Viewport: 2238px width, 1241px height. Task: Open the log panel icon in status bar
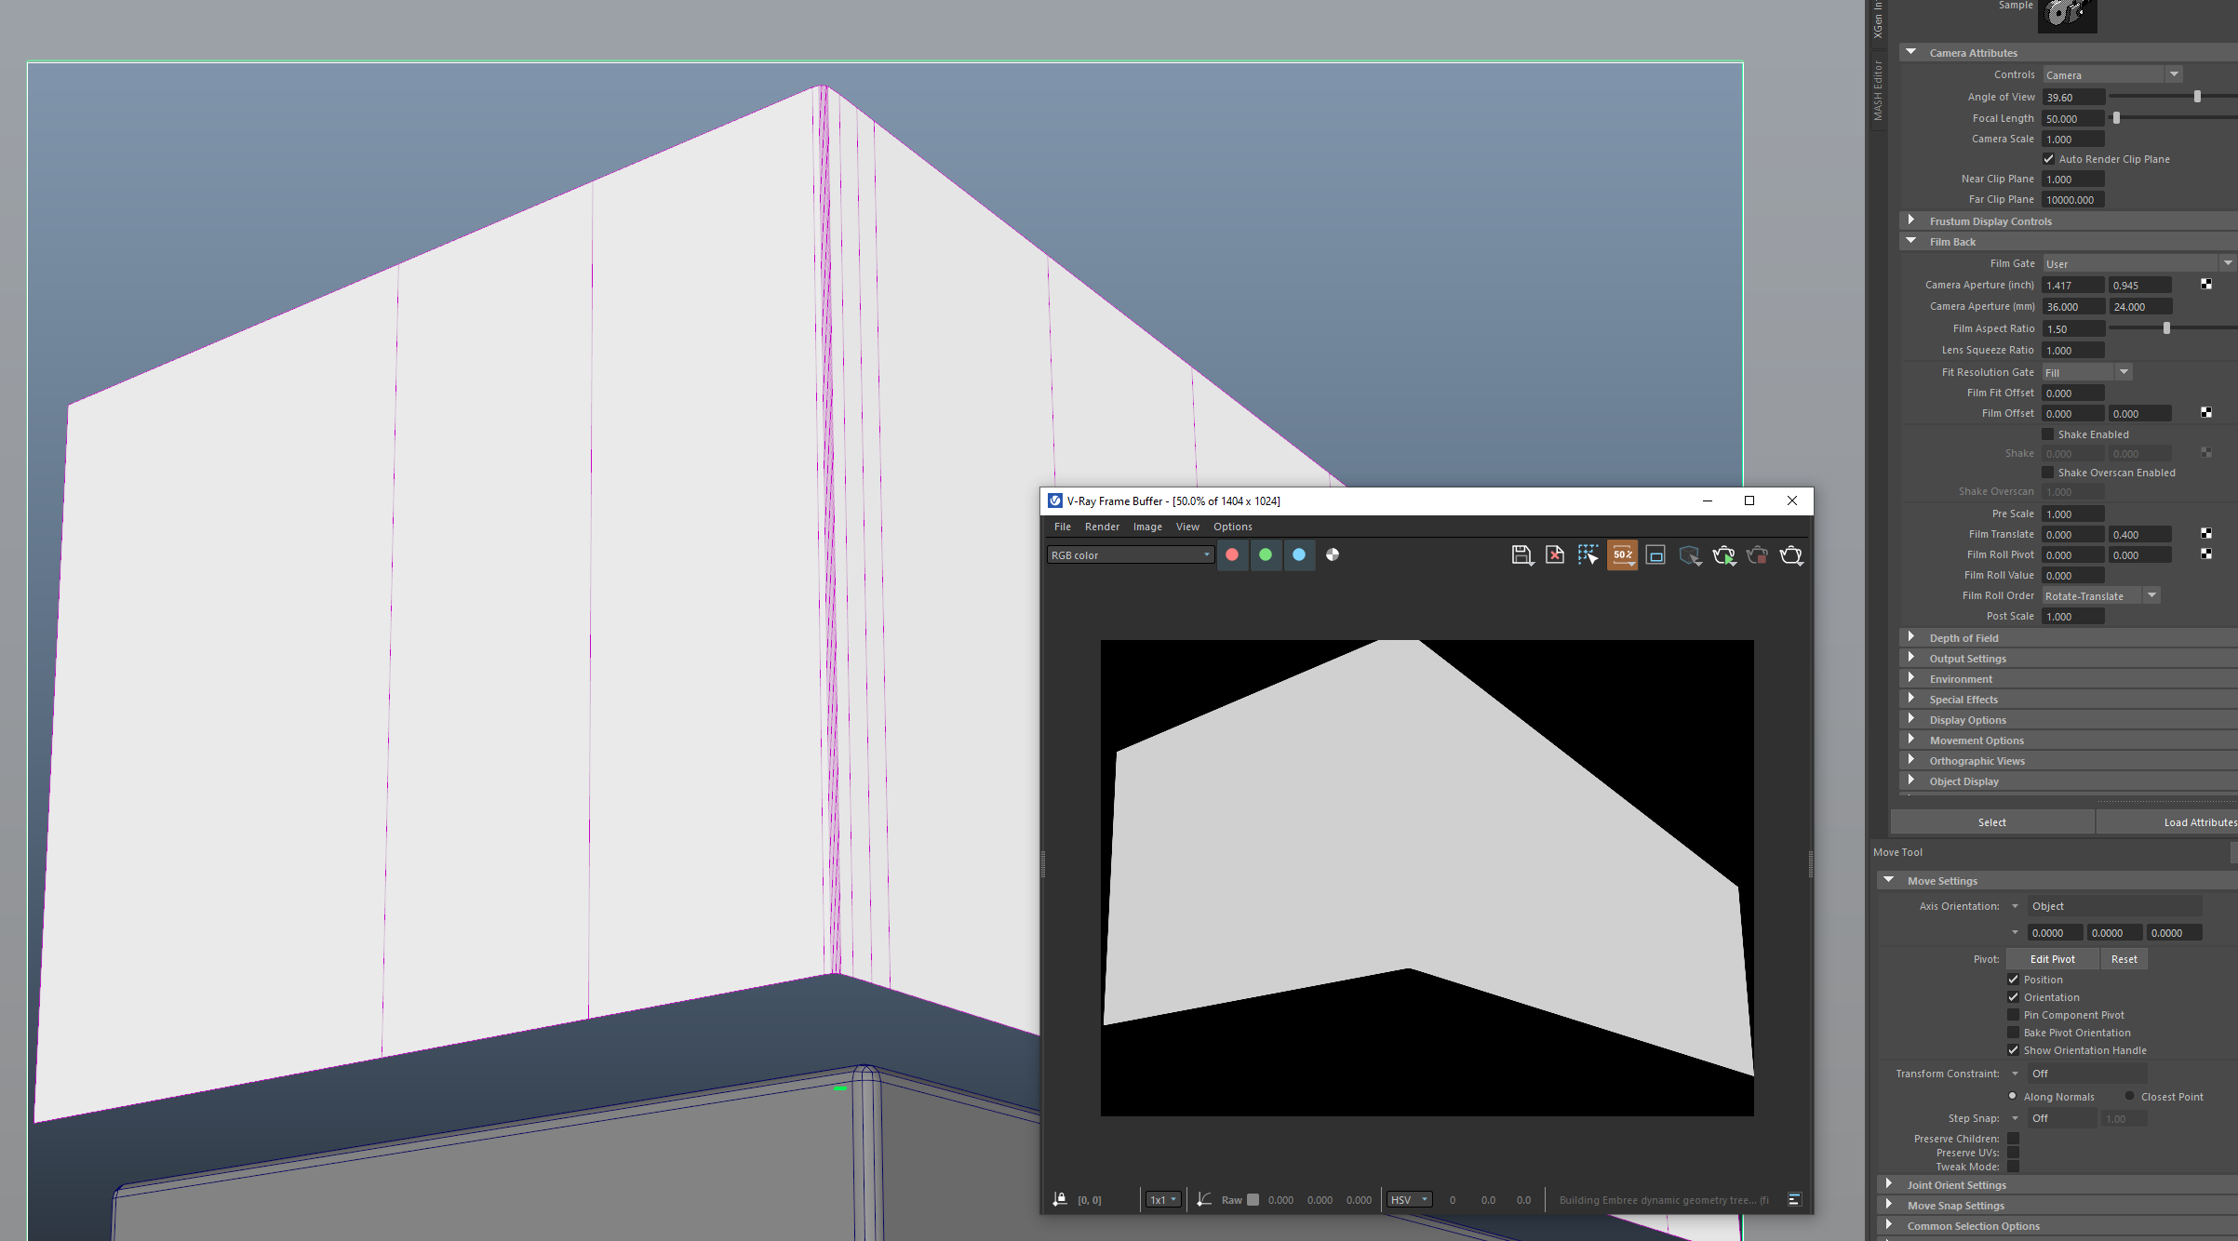coord(1794,1199)
